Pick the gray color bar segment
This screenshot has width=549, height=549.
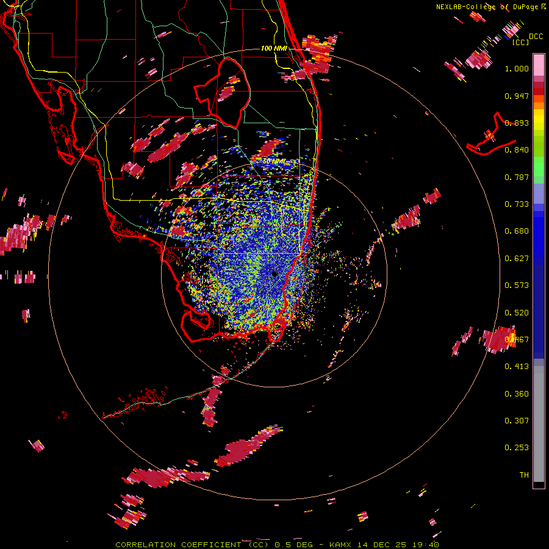539,424
